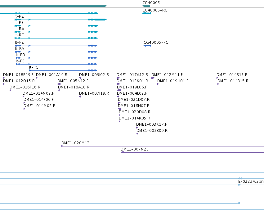Select the purple arrow under DME1-016N07.F
The width and height of the screenshot is (264, 211).
pyautogui.click(x=119, y=109)
